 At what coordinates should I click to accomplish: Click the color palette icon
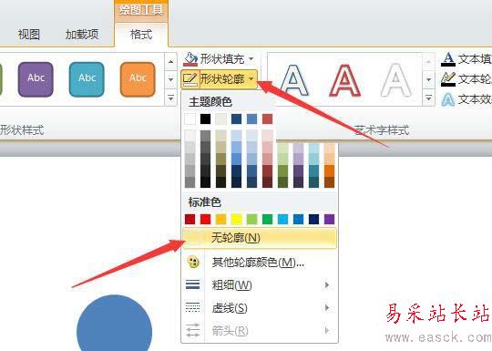pyautogui.click(x=193, y=262)
